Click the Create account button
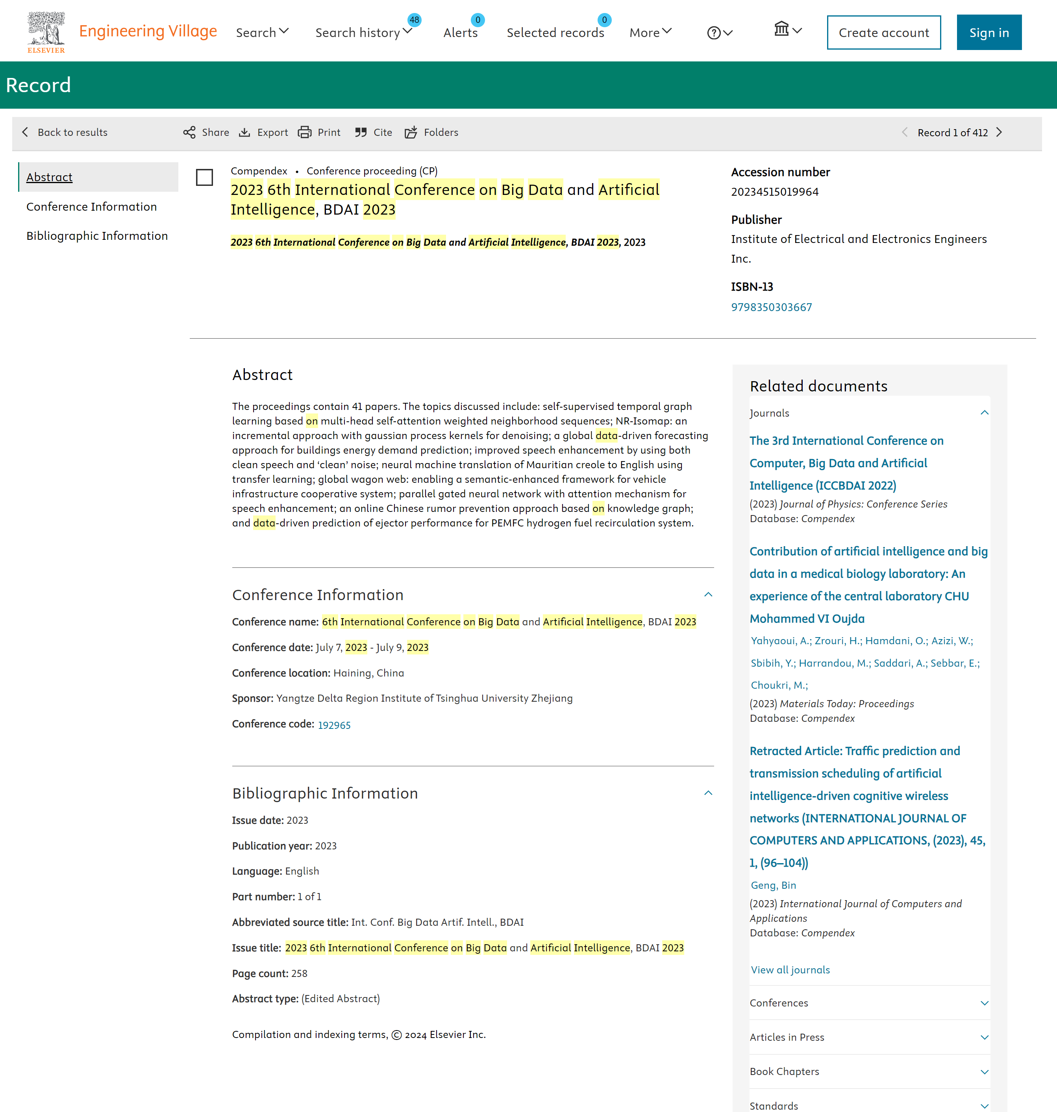The height and width of the screenshot is (1112, 1057). point(883,33)
